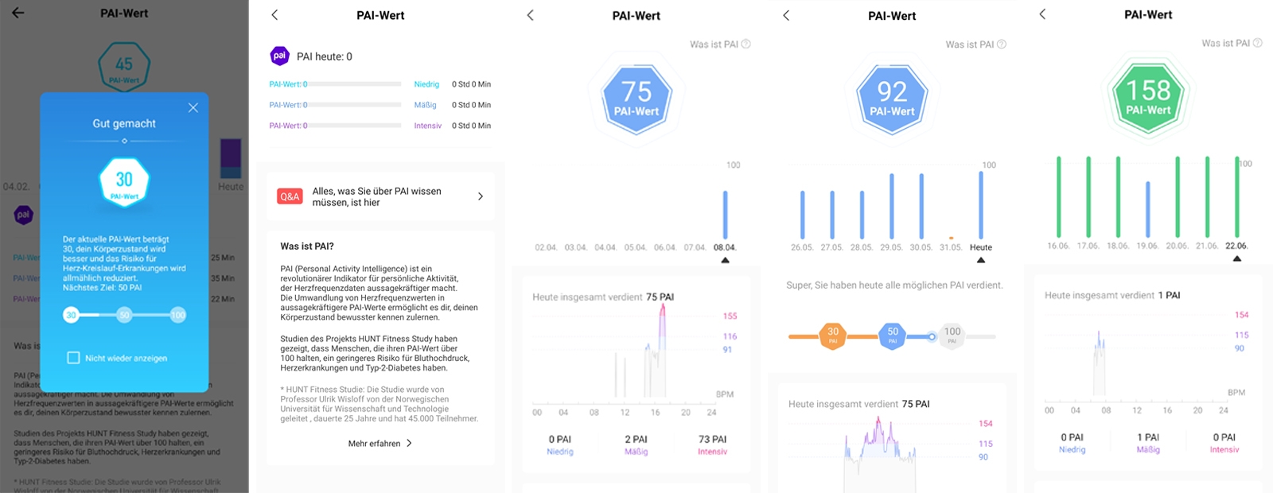Viewport: 1273px width, 493px height.
Task: Select the blue 19.06. bar
Action: coord(1147,209)
